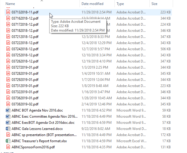Click Word icon of ABNC BOT Agenda Nov 2016.doc
Image resolution: width=187 pixels, height=153 pixels.
coord(8,110)
